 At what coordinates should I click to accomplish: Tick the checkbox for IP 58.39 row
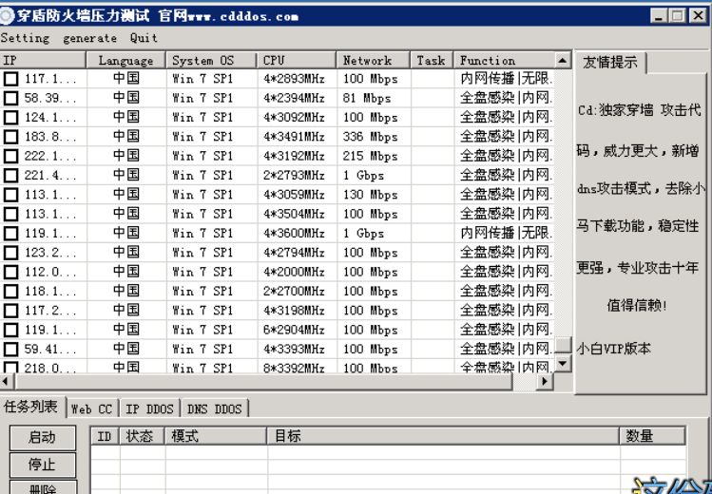pos(10,99)
